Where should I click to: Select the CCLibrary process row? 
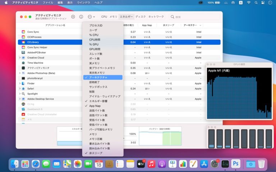click(x=119, y=42)
